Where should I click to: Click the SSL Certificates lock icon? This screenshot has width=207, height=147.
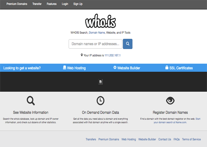click(x=167, y=67)
